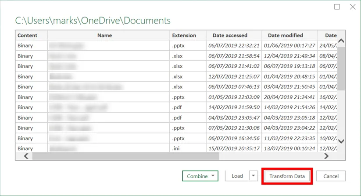The width and height of the screenshot is (361, 196).
Task: Click the Cancel button
Action: click(331, 176)
